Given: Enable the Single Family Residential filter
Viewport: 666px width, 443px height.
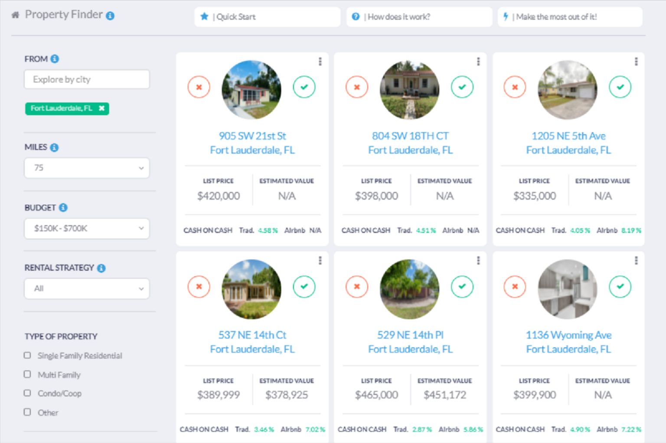Looking at the screenshot, I should click(27, 355).
